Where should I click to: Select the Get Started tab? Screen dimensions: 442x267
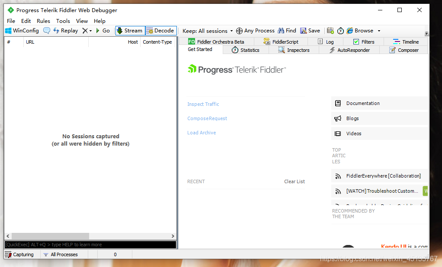pos(200,49)
